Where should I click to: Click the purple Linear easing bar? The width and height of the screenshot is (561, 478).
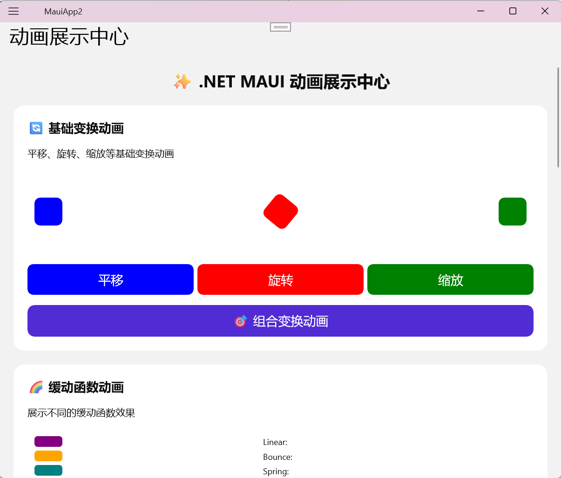pyautogui.click(x=48, y=441)
